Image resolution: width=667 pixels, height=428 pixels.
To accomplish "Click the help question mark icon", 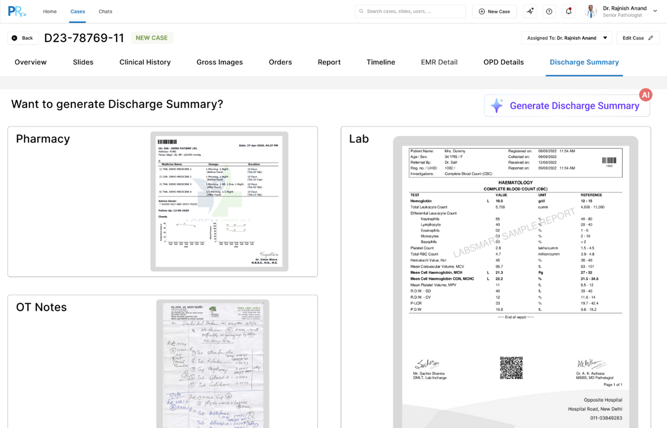I will 549,12.
